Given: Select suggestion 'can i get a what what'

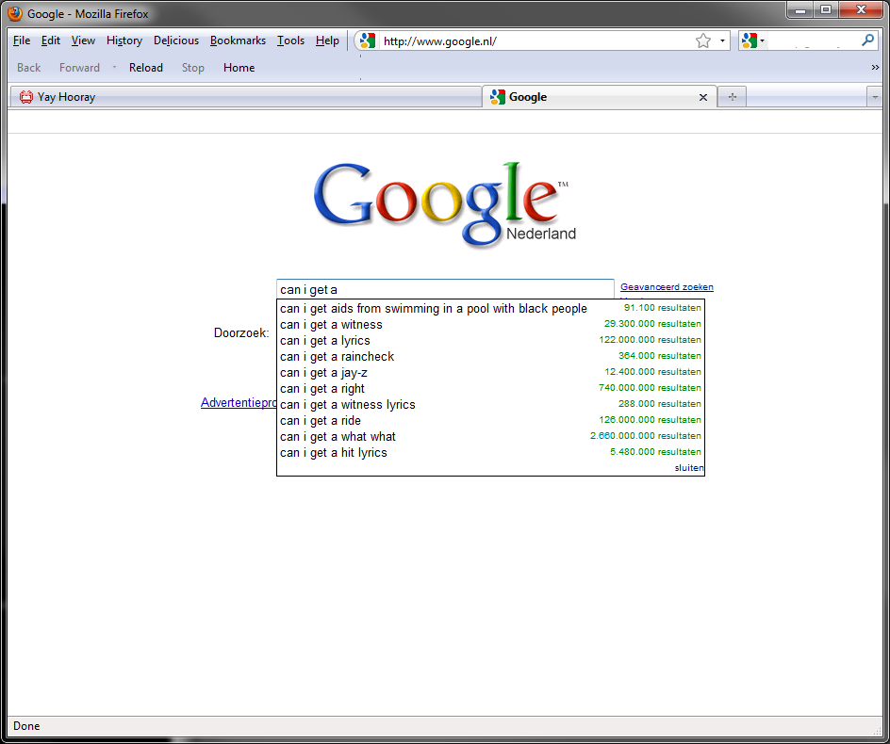Looking at the screenshot, I should 490,436.
